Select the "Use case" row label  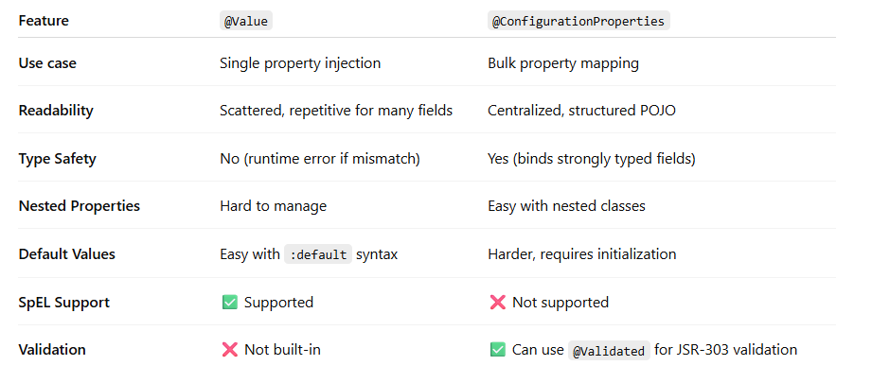coord(47,63)
